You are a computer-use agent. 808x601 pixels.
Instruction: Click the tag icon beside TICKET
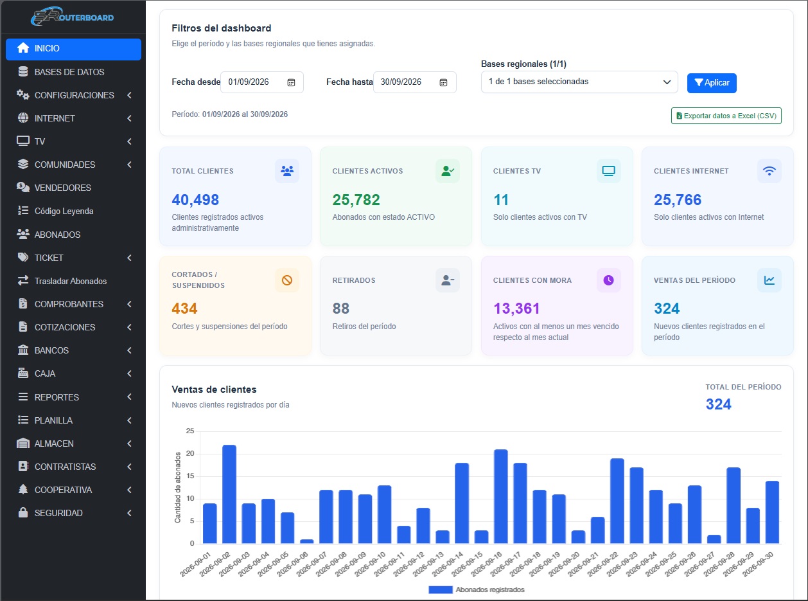tap(23, 258)
